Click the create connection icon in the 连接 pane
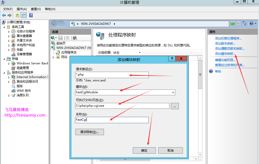 (x=53, y=38)
